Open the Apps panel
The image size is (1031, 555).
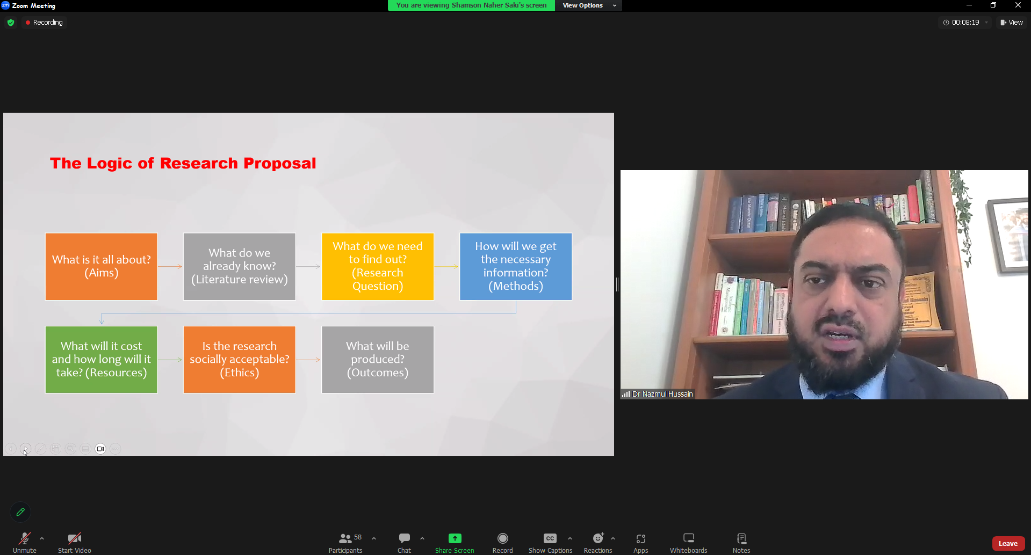pyautogui.click(x=640, y=542)
